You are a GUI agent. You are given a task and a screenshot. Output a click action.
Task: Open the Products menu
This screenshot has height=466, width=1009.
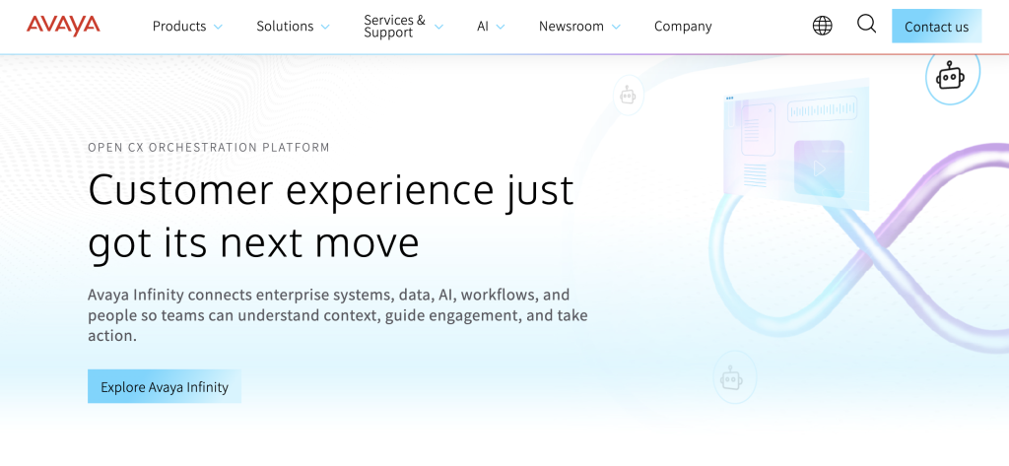(x=179, y=27)
